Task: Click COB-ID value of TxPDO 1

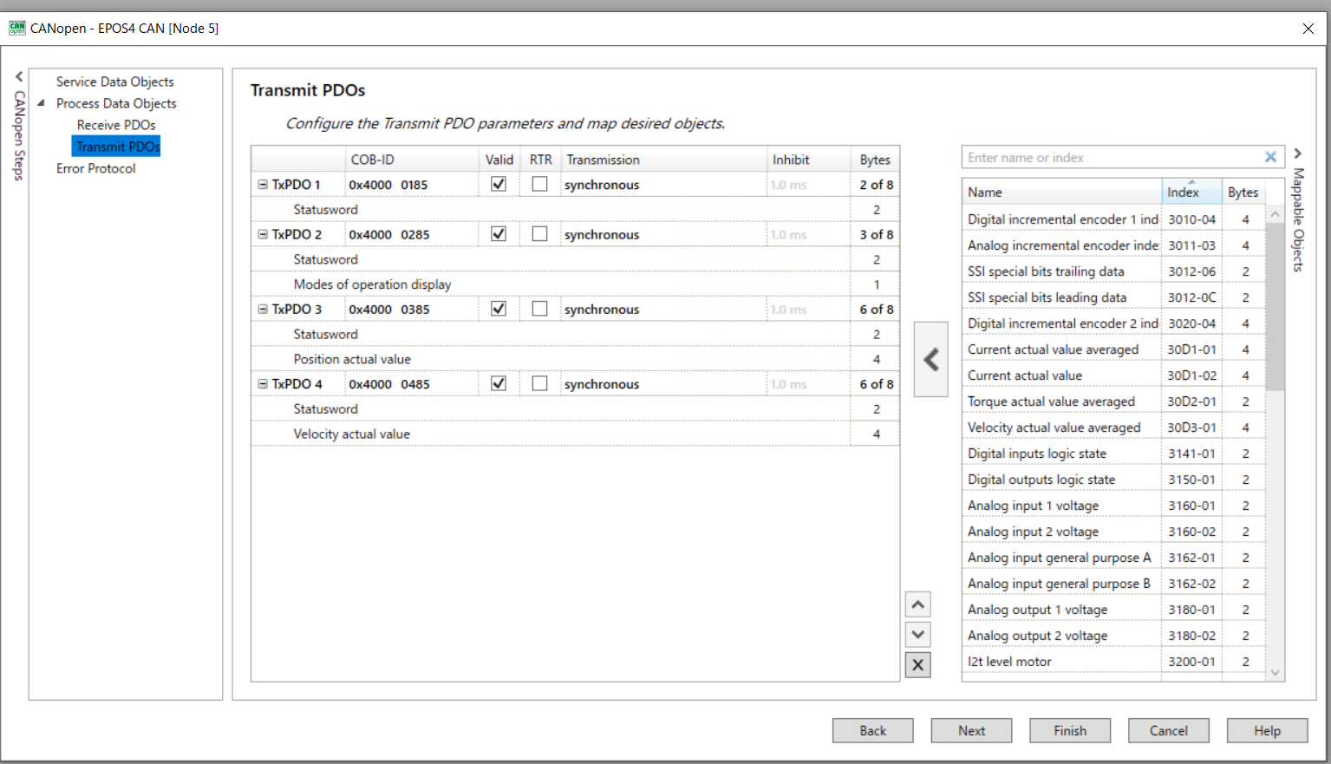Action: tap(388, 185)
